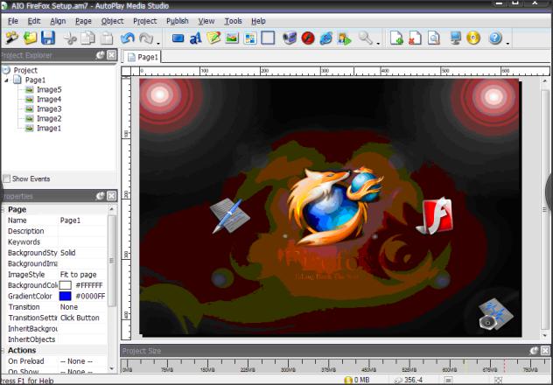Viewport: 553px width, 385px height.
Task: Insert a Video object with the camcorder icon
Action: point(290,38)
